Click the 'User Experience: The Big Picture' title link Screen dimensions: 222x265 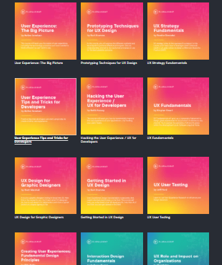39,63
